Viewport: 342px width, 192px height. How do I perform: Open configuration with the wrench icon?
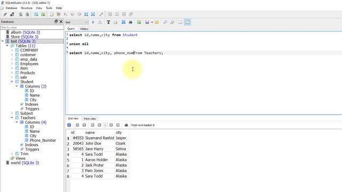click(x=101, y=14)
